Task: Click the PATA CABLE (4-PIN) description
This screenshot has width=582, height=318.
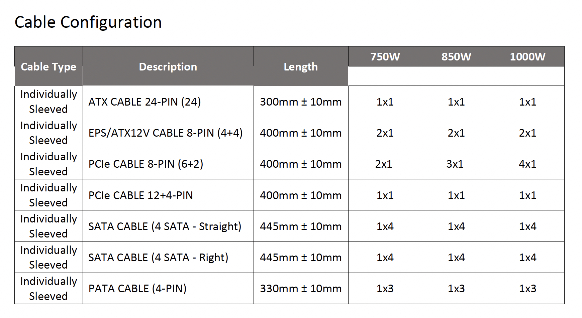Action: pyautogui.click(x=137, y=289)
